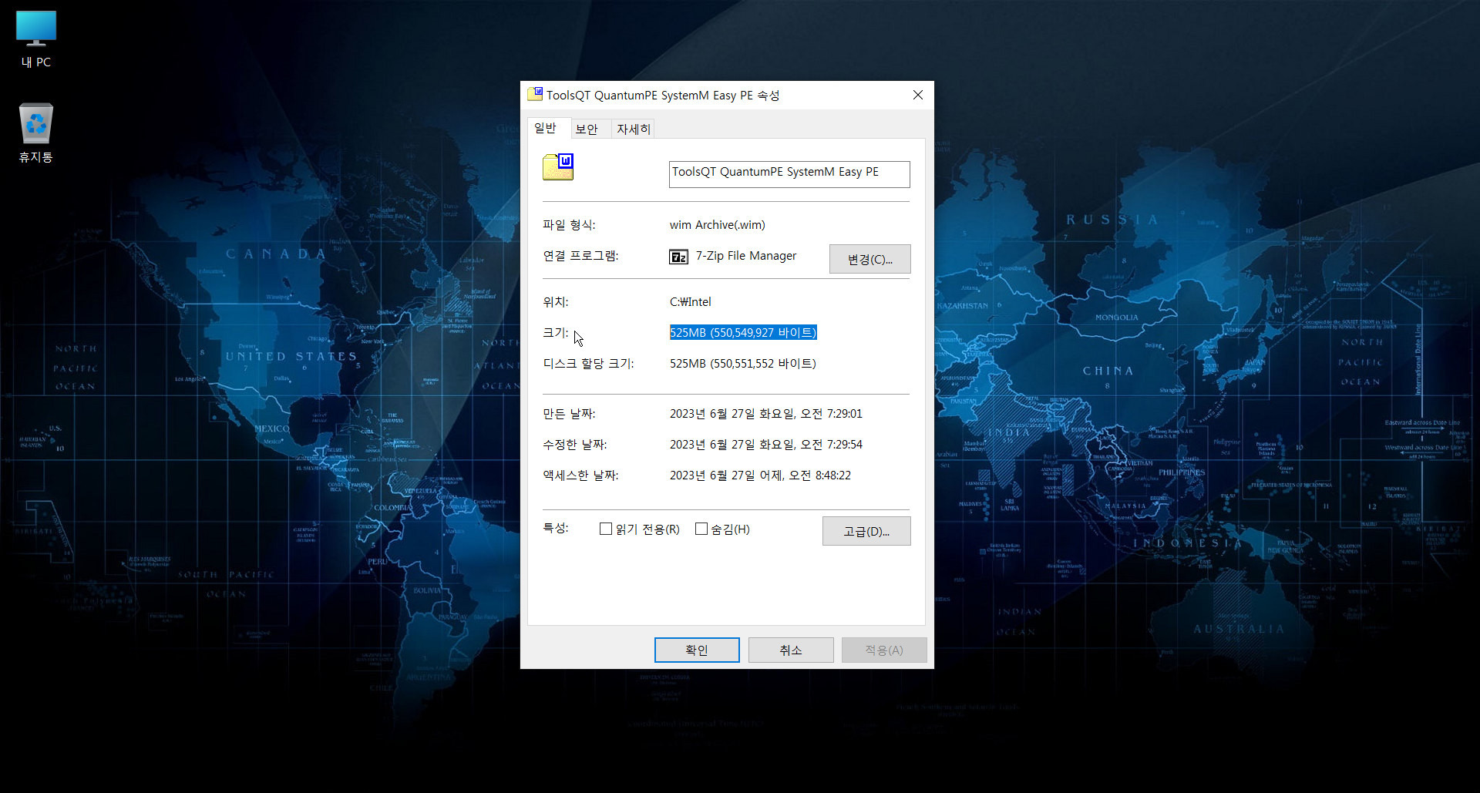
Task: Click the 디스크 할당 크기: label
Action: click(589, 363)
